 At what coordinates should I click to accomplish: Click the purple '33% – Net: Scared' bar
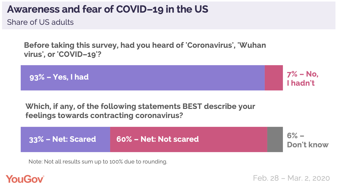[x=65, y=139]
